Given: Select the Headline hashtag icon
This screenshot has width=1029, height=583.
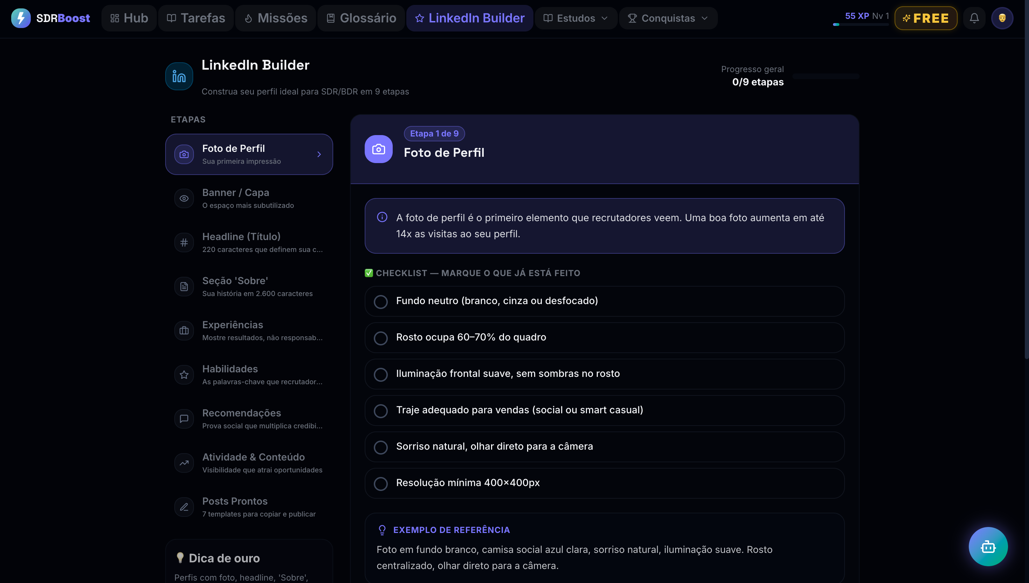Looking at the screenshot, I should click(184, 242).
